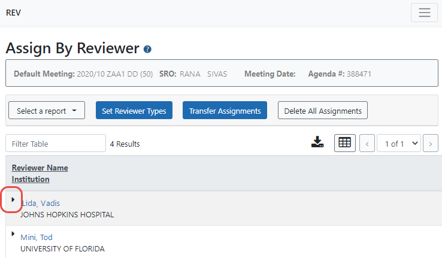Open the table column grid view options

point(344,143)
